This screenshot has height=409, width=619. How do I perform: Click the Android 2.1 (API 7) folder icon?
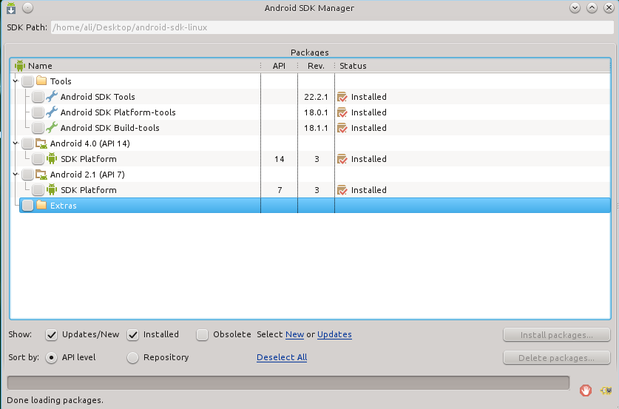(41, 175)
